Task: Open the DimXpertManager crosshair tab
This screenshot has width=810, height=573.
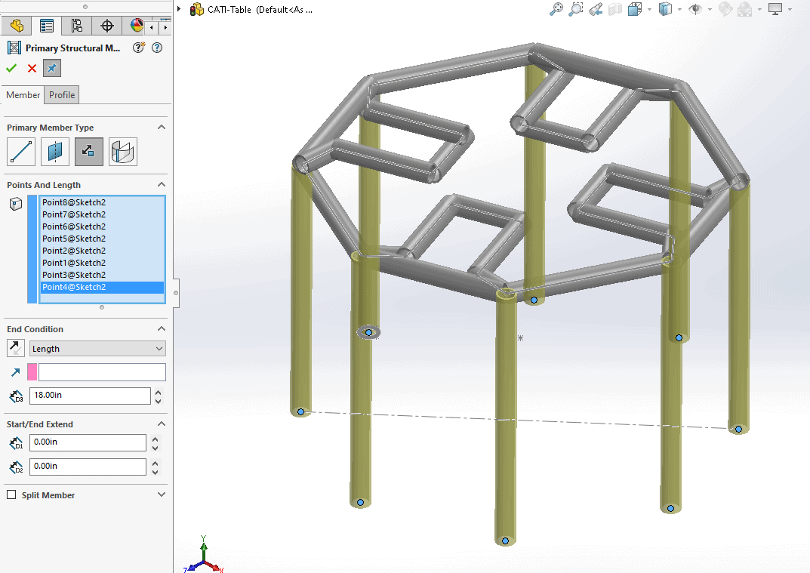Action: (107, 26)
